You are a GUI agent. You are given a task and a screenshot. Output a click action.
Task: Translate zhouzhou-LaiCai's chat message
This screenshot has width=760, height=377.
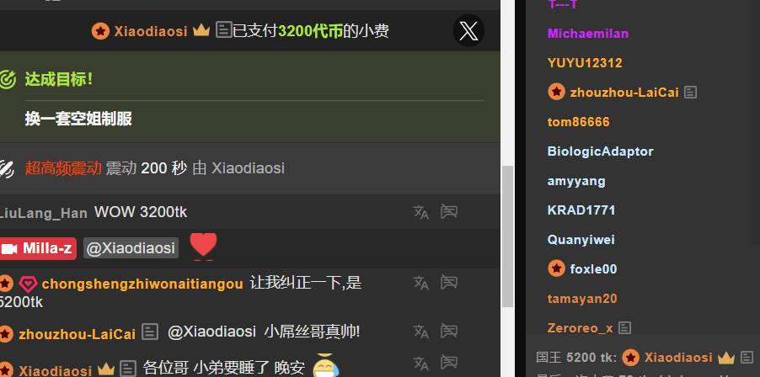[x=420, y=332]
